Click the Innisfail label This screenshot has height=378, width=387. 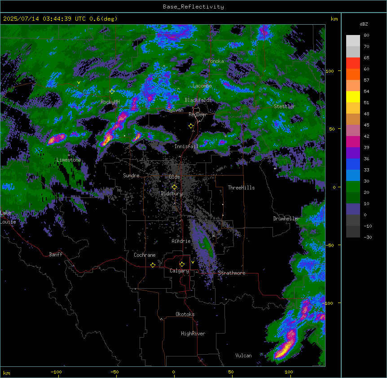tap(186, 146)
